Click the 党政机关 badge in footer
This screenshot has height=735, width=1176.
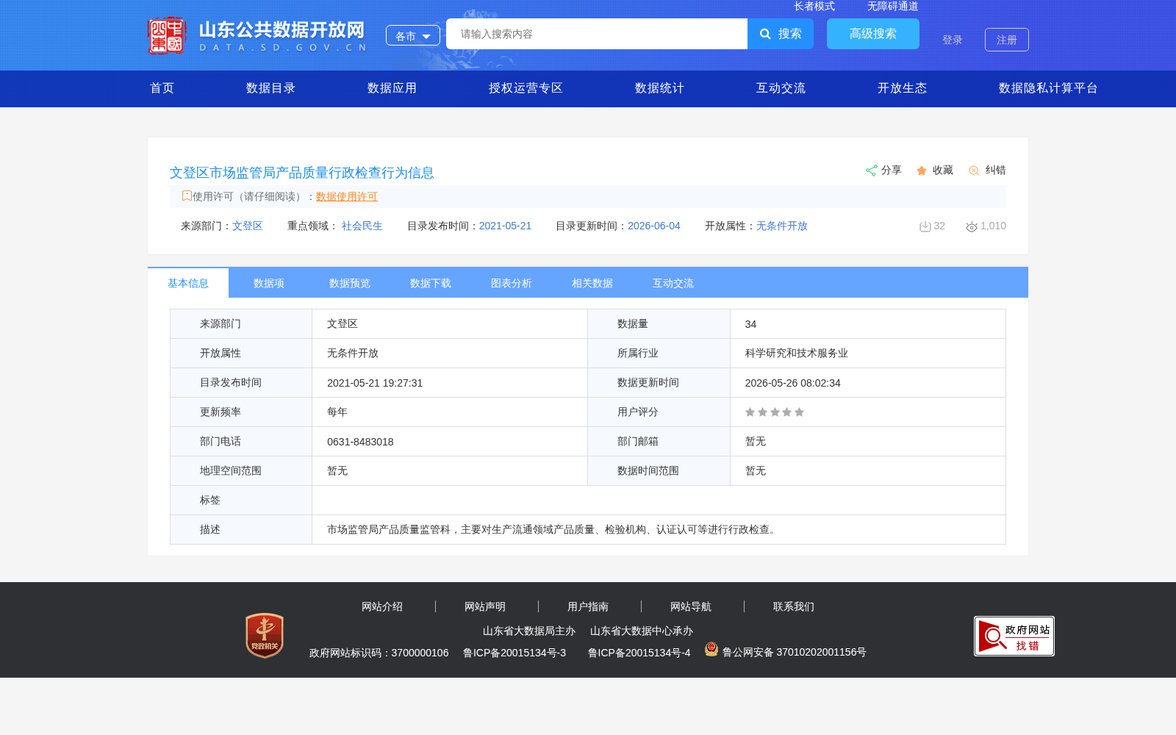(265, 635)
